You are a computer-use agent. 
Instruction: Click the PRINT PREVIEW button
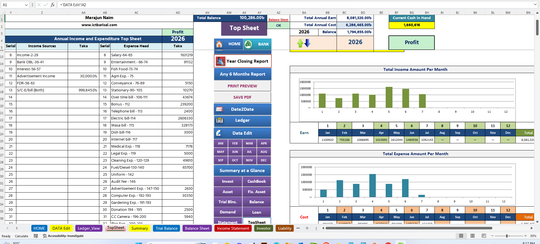(x=242, y=86)
